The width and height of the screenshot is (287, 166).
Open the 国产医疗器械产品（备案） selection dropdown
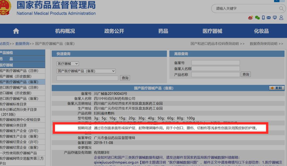(86, 71)
